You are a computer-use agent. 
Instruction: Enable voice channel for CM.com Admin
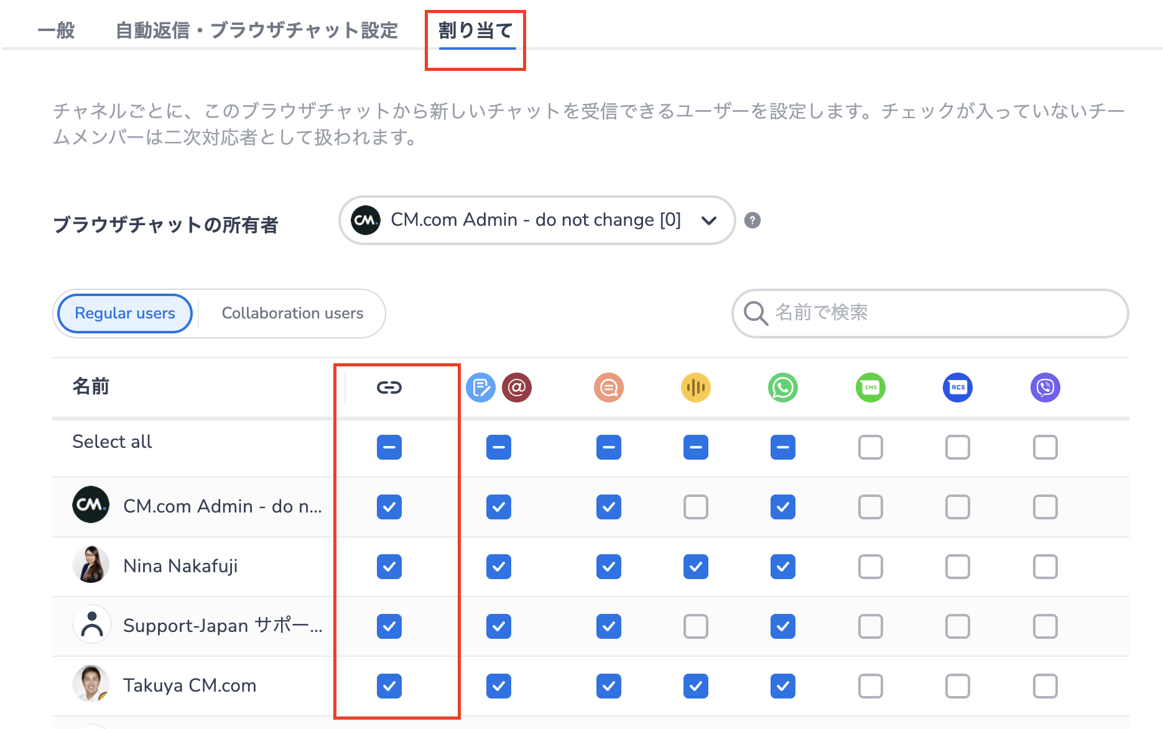[x=696, y=507]
